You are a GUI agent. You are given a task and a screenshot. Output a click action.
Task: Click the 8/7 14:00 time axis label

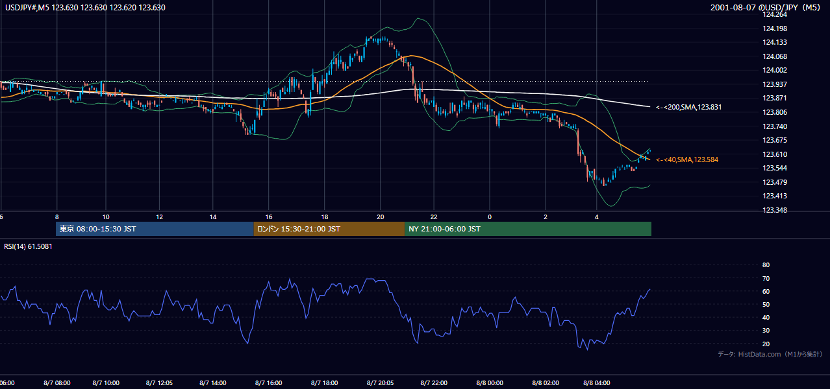(x=214, y=383)
